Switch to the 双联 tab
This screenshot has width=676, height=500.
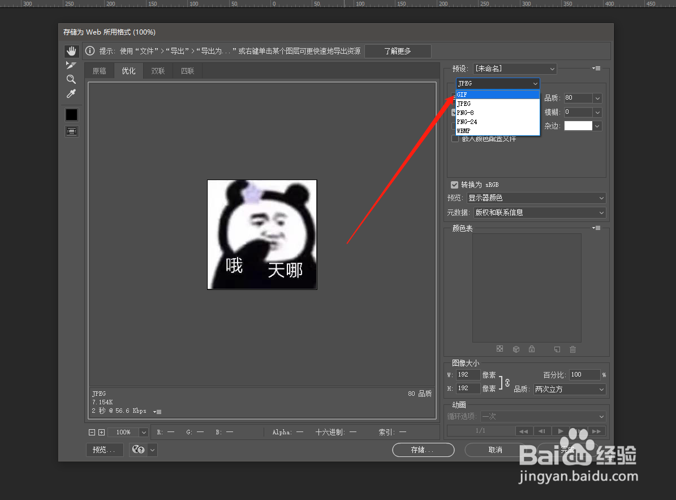158,71
